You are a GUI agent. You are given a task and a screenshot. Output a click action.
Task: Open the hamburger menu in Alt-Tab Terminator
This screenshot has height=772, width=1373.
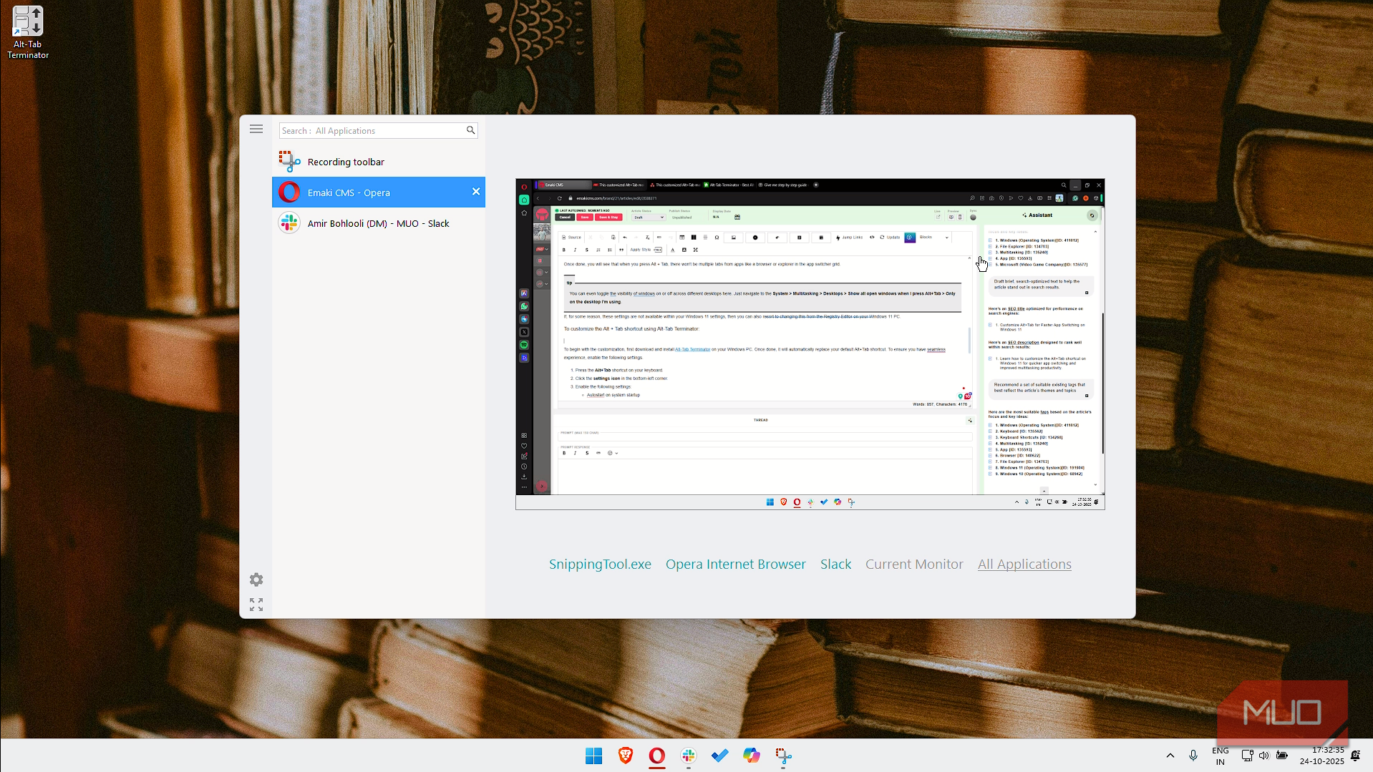[256, 130]
